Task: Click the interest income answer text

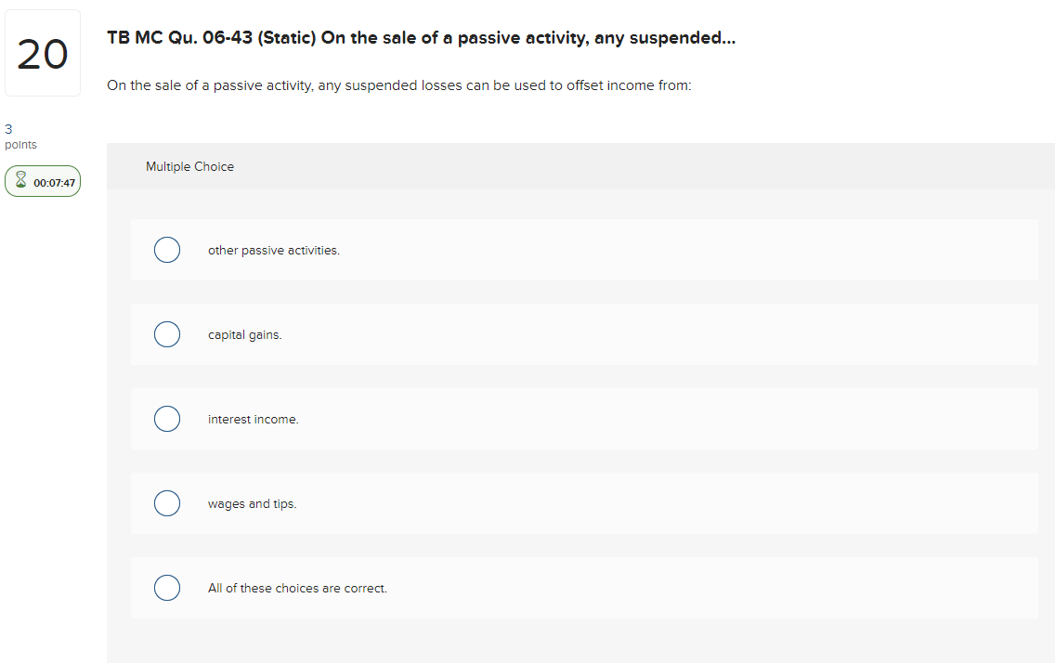Action: 253,419
